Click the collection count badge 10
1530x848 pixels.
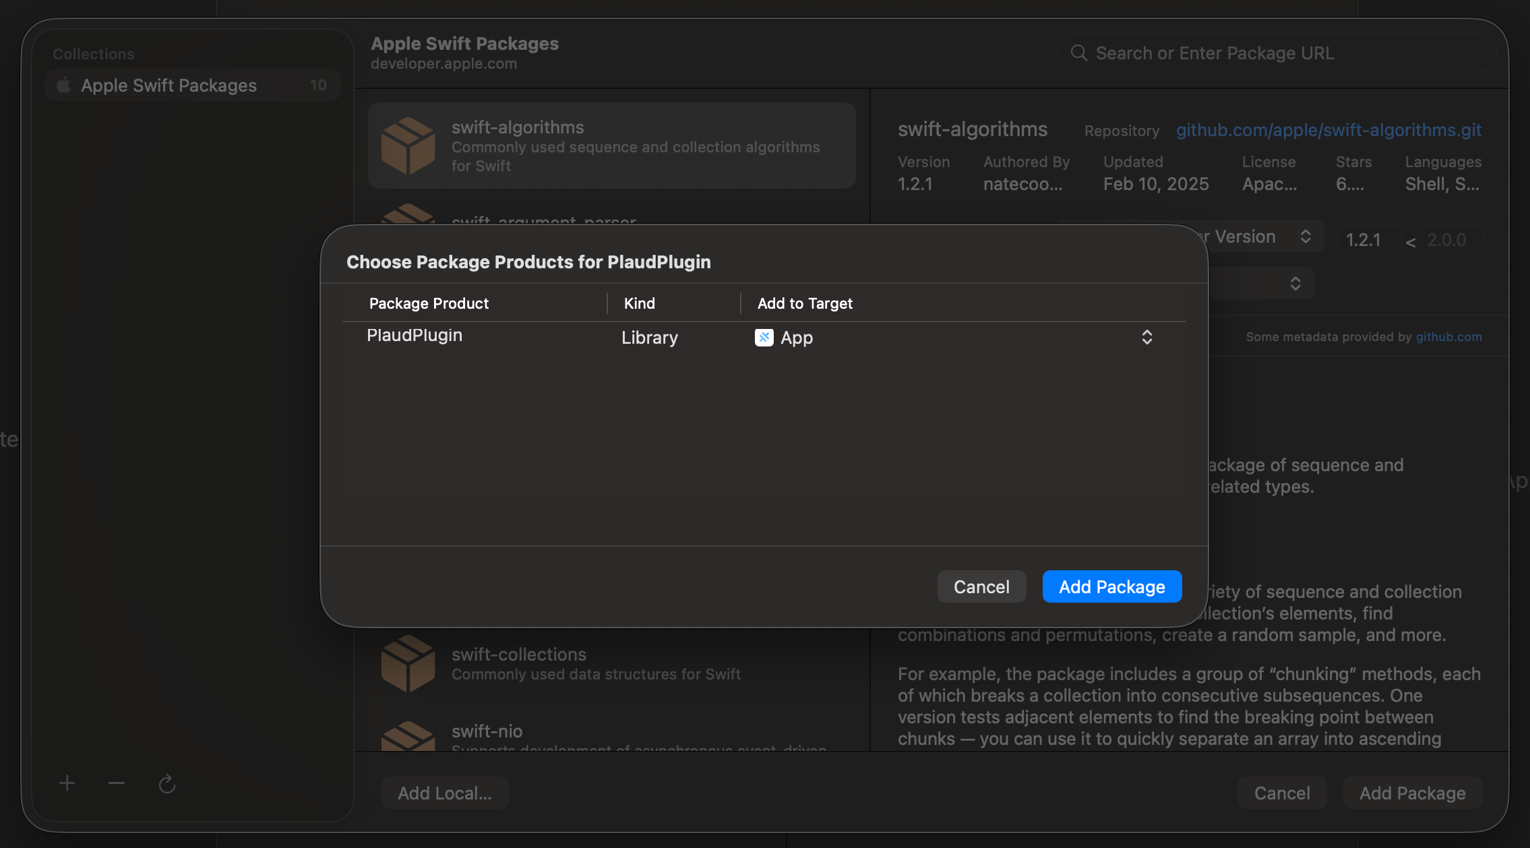point(318,86)
